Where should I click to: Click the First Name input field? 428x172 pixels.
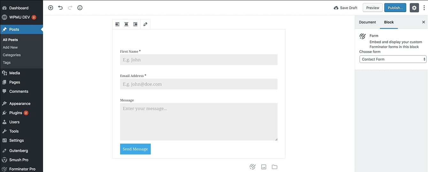199,60
